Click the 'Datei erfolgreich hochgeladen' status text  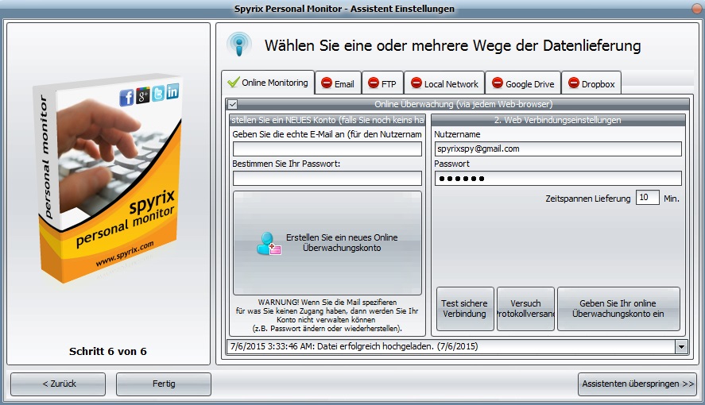pyautogui.click(x=354, y=346)
